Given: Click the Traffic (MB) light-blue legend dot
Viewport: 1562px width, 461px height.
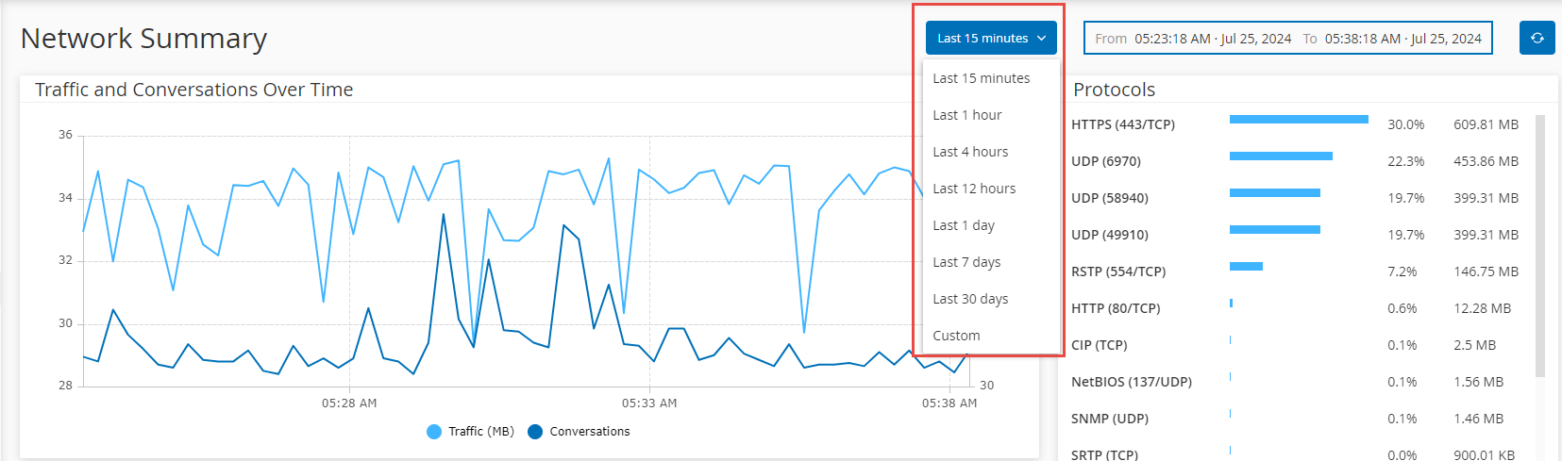Looking at the screenshot, I should click(434, 432).
